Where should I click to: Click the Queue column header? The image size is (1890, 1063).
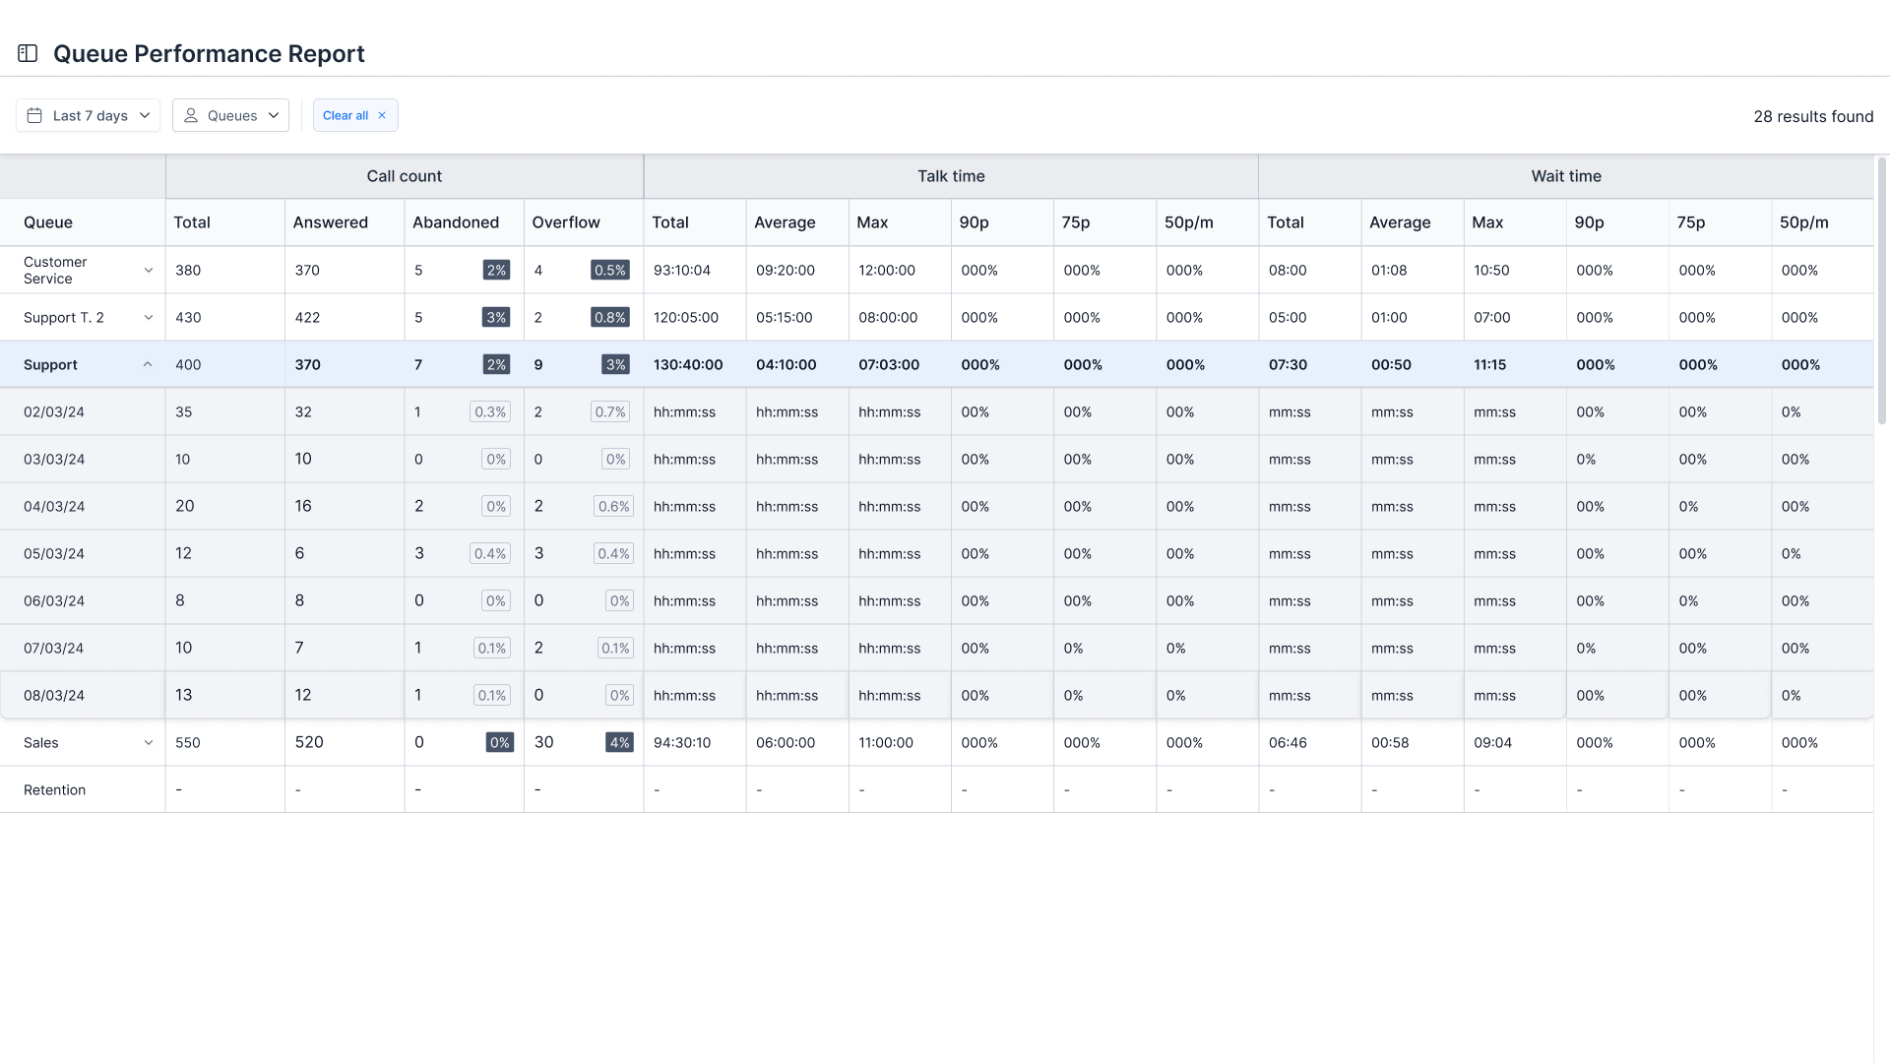point(48,222)
